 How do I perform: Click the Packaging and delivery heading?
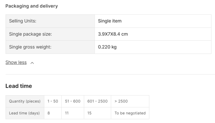click(x=32, y=6)
